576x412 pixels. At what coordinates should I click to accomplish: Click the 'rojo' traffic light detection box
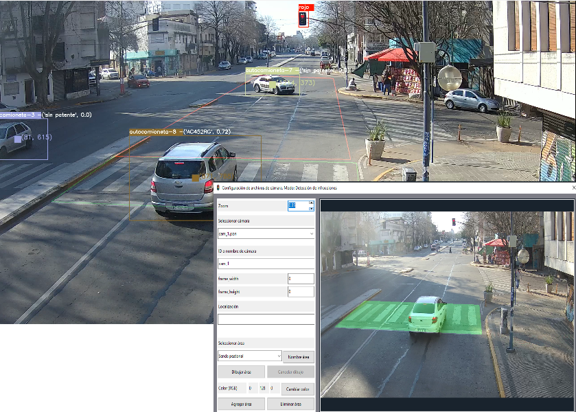coord(303,19)
